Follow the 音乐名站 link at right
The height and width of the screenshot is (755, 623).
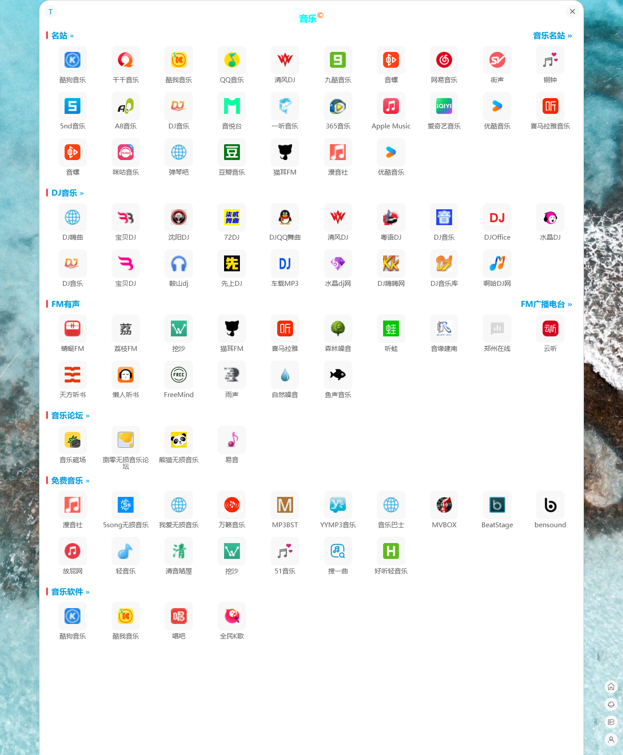[552, 36]
